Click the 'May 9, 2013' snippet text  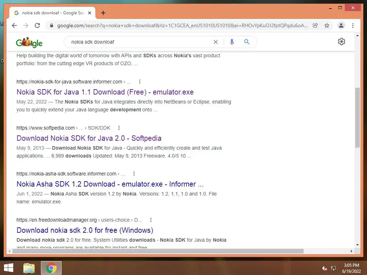coord(30,148)
